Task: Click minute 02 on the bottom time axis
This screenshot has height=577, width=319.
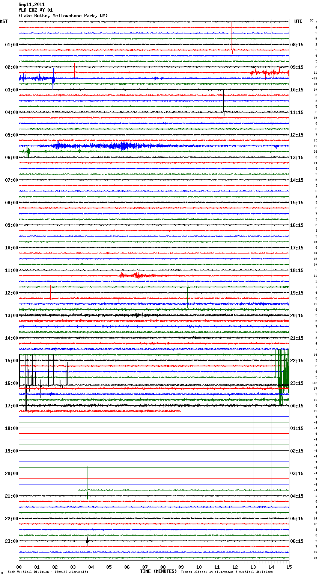Action: tap(55, 567)
